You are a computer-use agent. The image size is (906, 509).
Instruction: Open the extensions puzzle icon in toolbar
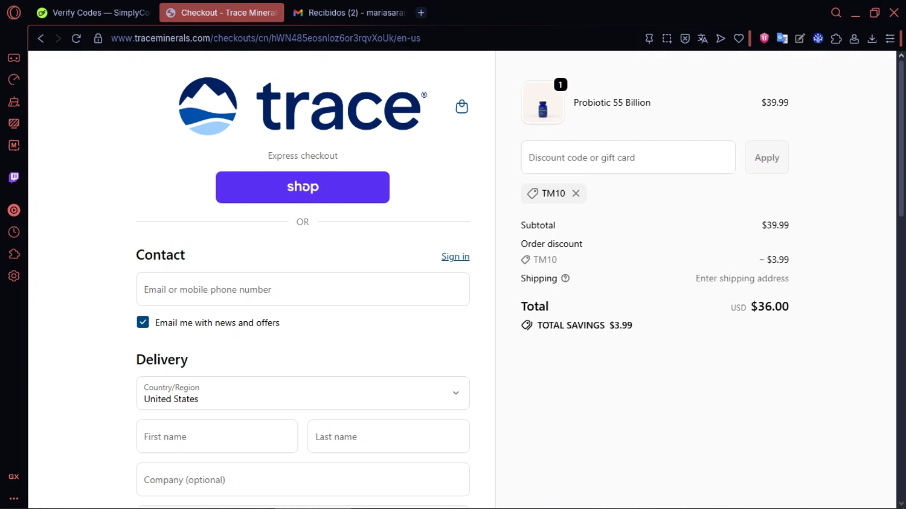(837, 38)
